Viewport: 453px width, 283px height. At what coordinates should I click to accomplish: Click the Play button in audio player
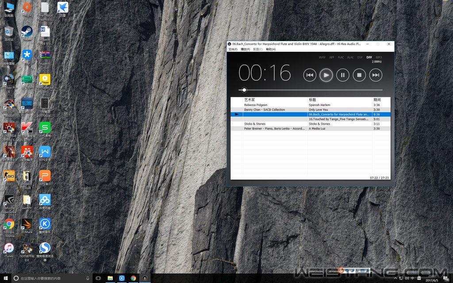[326, 75]
